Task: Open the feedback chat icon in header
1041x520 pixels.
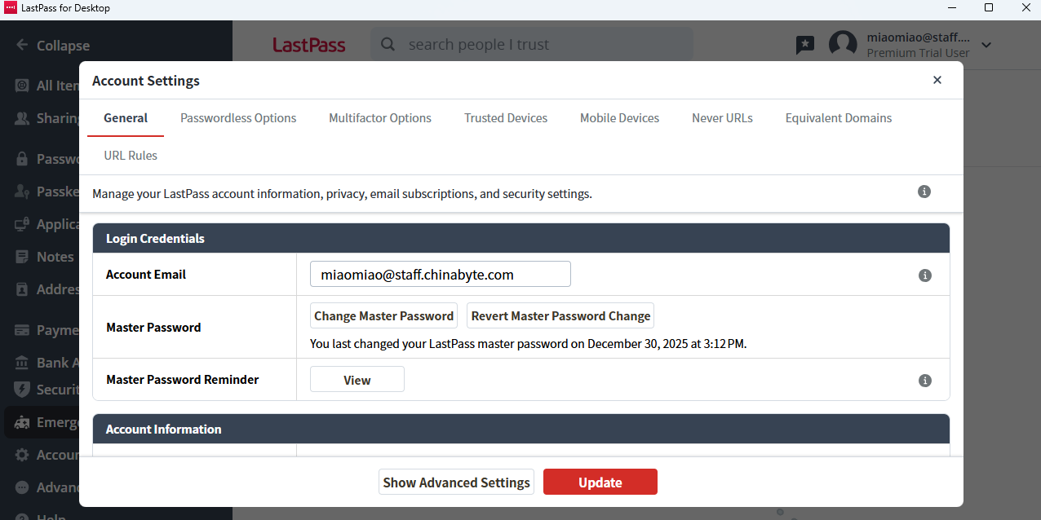Action: pyautogui.click(x=805, y=45)
